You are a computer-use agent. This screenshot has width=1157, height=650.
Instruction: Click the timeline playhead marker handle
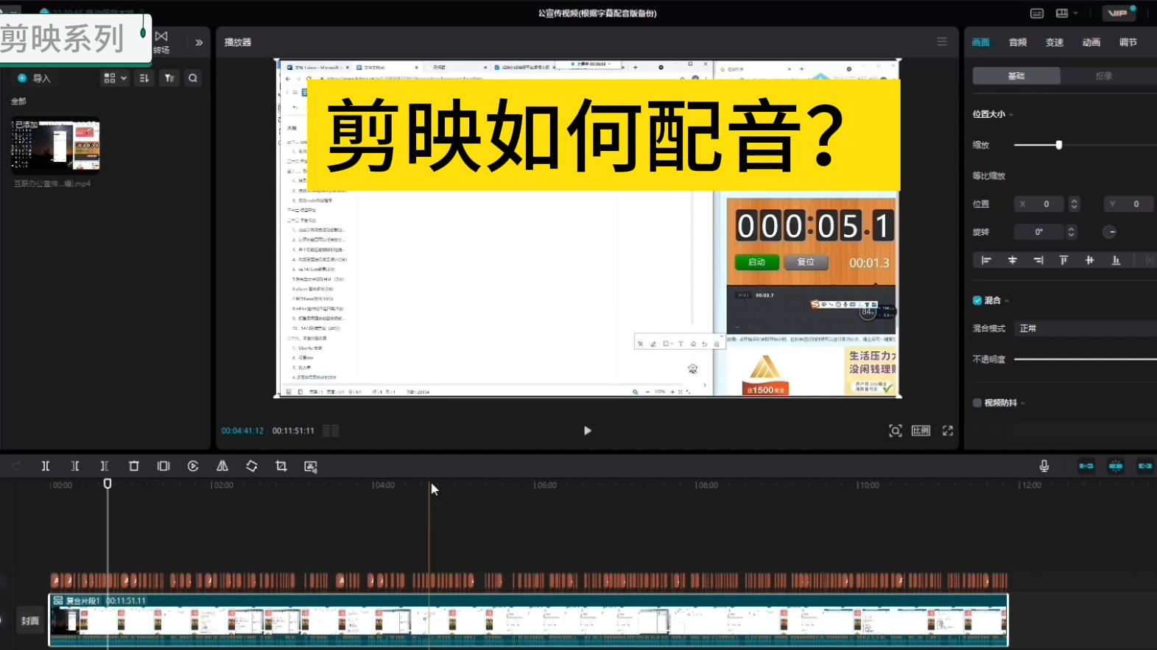click(108, 484)
